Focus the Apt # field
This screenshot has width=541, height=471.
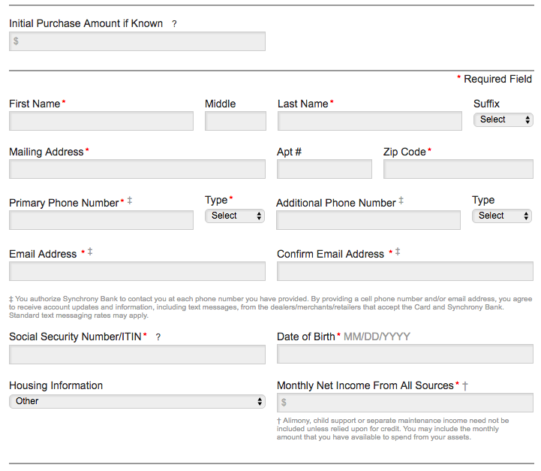click(x=324, y=169)
